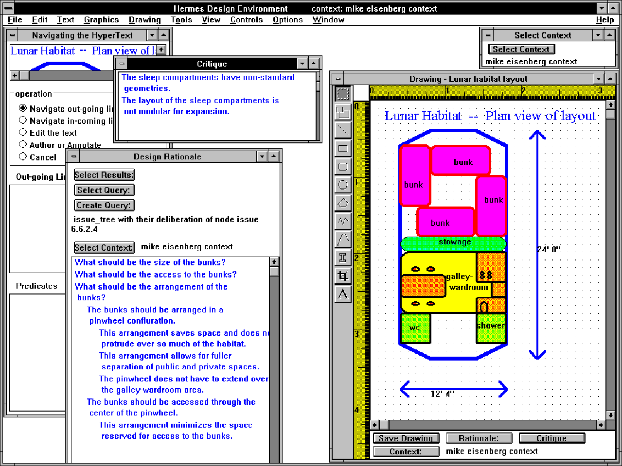This screenshot has width=622, height=466.
Task: Select Navigate in-coming links radio button
Action: (x=23, y=120)
